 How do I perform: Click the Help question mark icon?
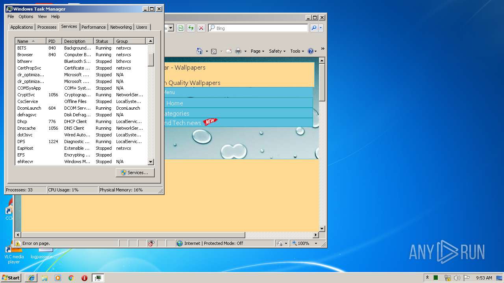[310, 51]
